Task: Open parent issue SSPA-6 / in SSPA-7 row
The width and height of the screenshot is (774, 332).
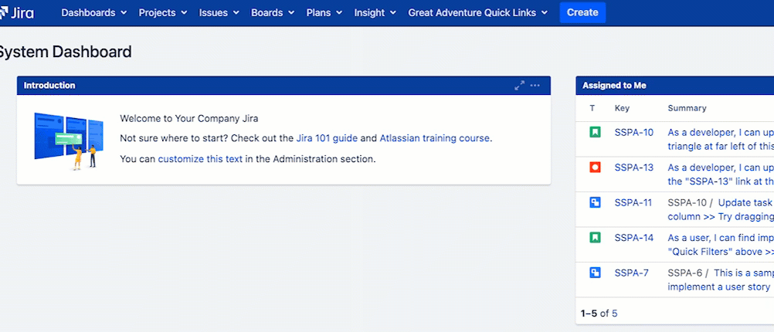Action: (x=686, y=273)
